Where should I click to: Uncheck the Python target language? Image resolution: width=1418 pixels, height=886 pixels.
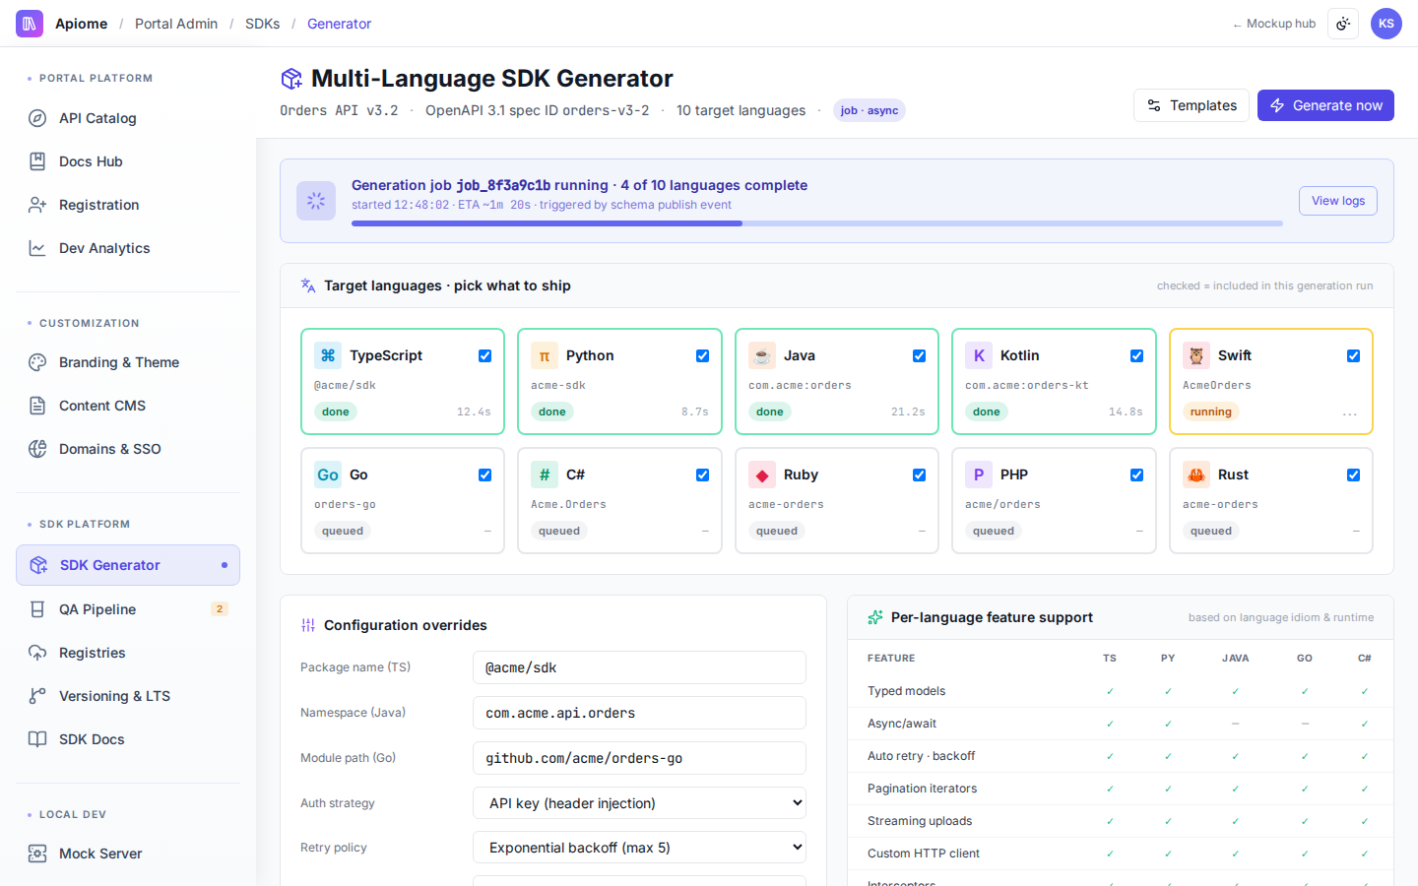coord(702,355)
